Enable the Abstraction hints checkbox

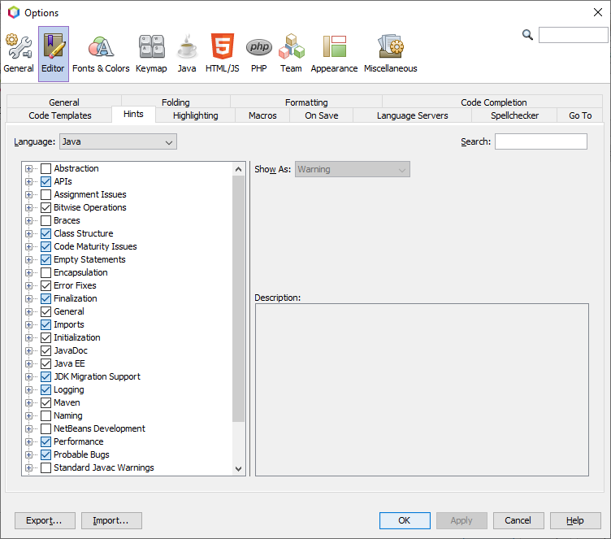(45, 169)
